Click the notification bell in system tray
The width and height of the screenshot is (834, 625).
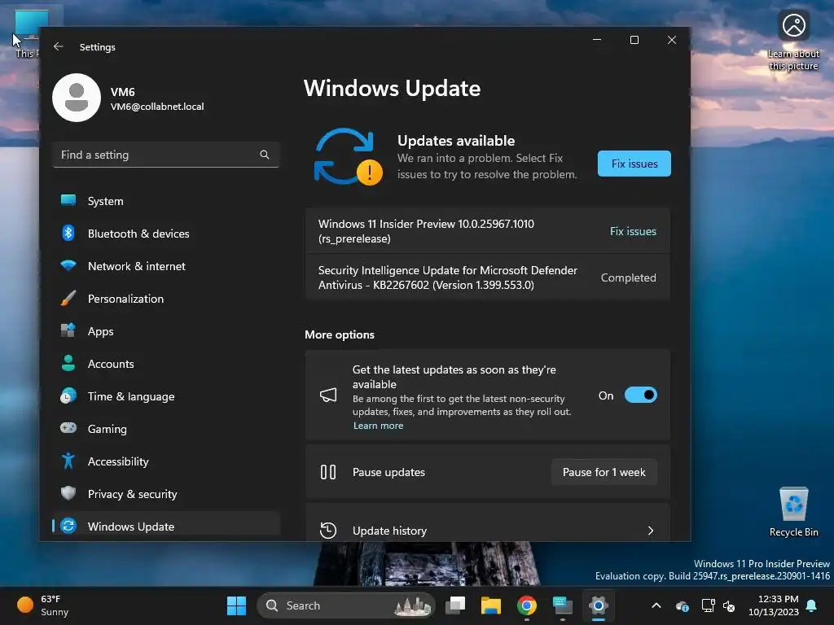(x=811, y=605)
